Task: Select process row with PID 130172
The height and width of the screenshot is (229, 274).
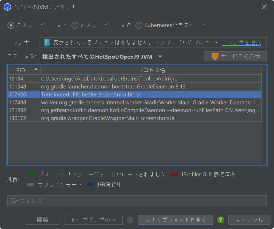Action: (24, 118)
